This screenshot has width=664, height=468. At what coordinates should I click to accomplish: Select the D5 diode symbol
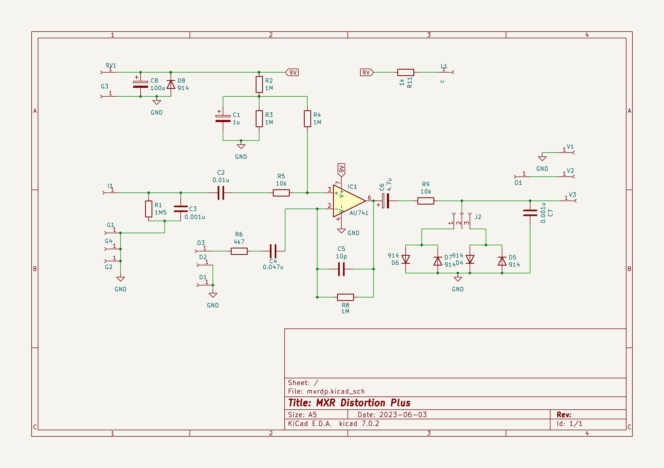(x=502, y=261)
